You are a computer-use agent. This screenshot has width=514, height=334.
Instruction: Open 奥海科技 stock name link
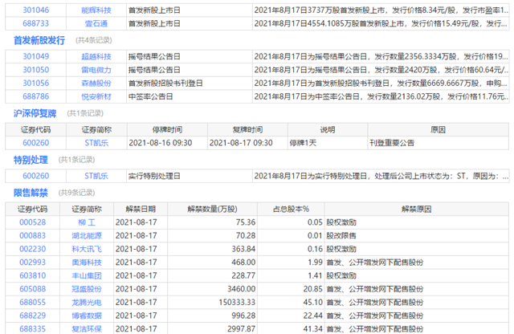[87, 263]
